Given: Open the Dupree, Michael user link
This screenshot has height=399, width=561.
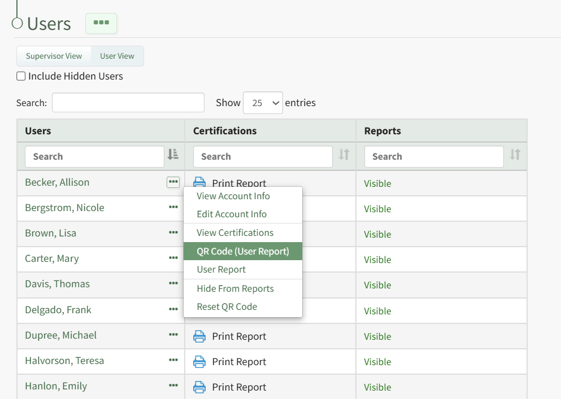Looking at the screenshot, I should coord(61,335).
